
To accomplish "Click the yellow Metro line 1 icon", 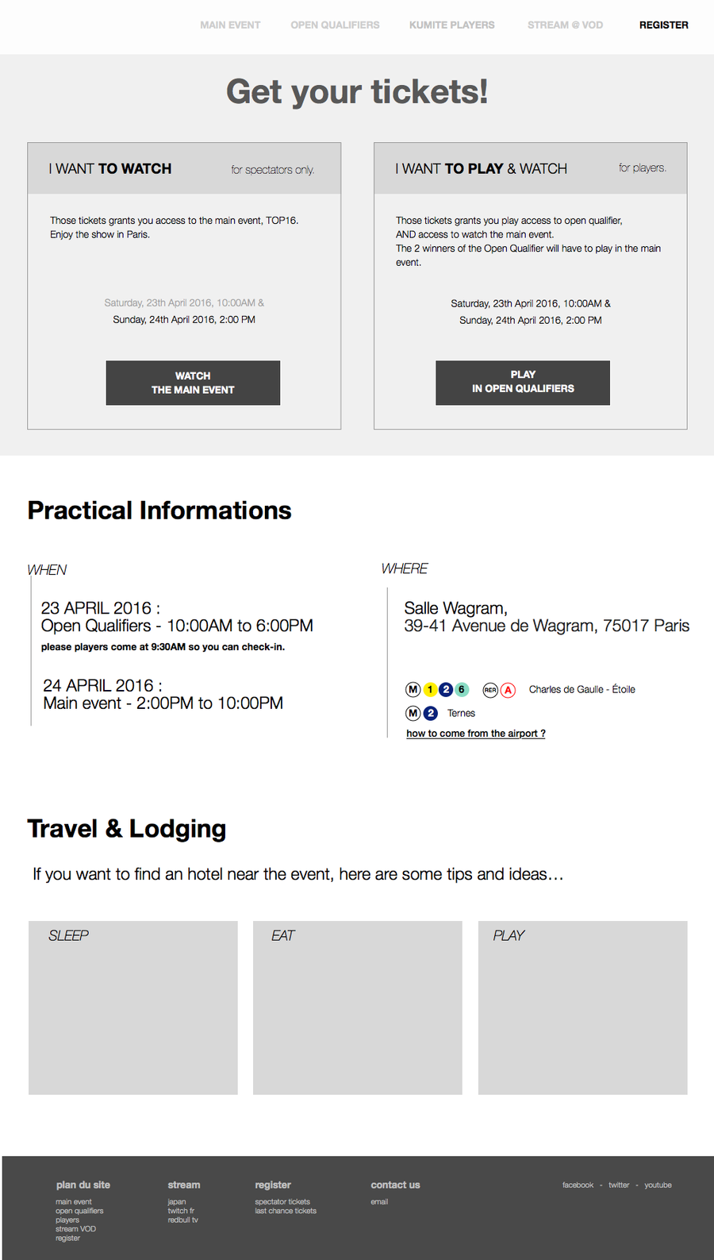I will tap(430, 689).
